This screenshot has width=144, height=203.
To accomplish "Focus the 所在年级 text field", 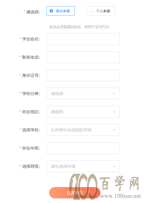I will (83, 148).
